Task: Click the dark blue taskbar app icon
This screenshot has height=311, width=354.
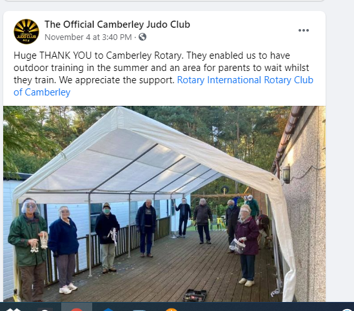Action: [108, 310]
